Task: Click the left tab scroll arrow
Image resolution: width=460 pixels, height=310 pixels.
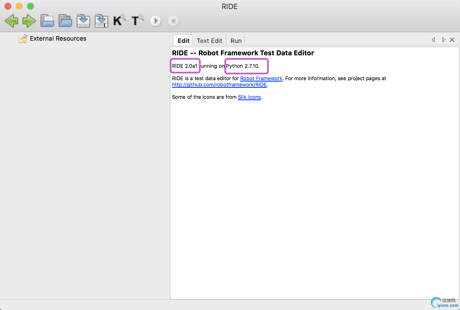Action: (x=433, y=40)
